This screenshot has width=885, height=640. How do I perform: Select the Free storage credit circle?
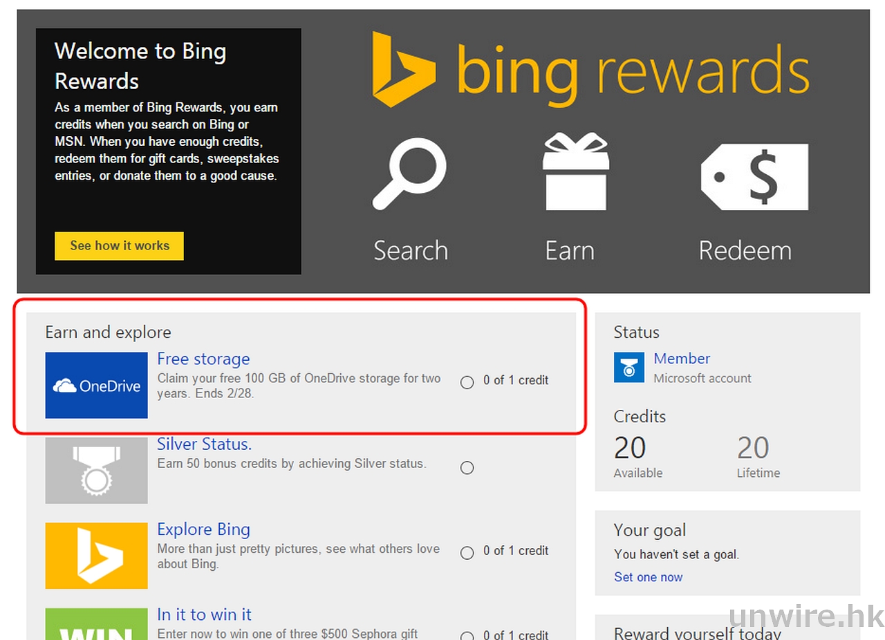click(x=467, y=382)
